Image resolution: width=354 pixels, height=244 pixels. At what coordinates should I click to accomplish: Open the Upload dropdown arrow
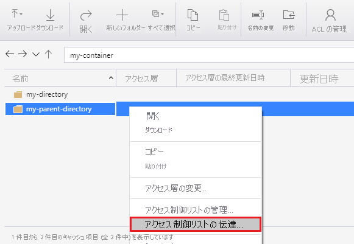[21, 14]
